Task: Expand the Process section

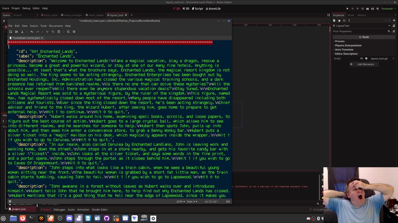Action: (339, 41)
